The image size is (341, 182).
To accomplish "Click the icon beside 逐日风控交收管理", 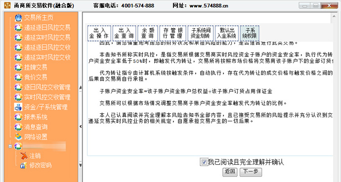I will click(18, 88).
